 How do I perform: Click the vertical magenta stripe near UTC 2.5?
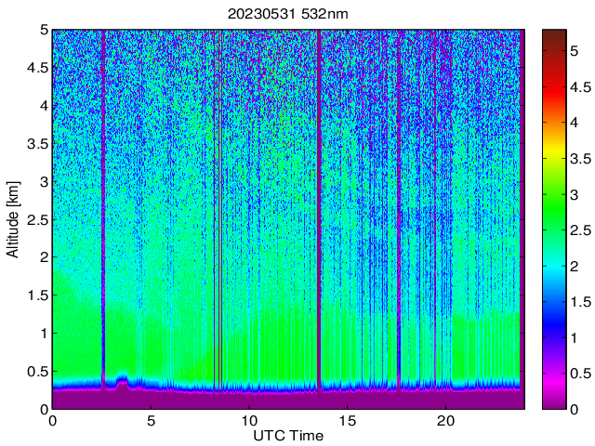(x=102, y=186)
